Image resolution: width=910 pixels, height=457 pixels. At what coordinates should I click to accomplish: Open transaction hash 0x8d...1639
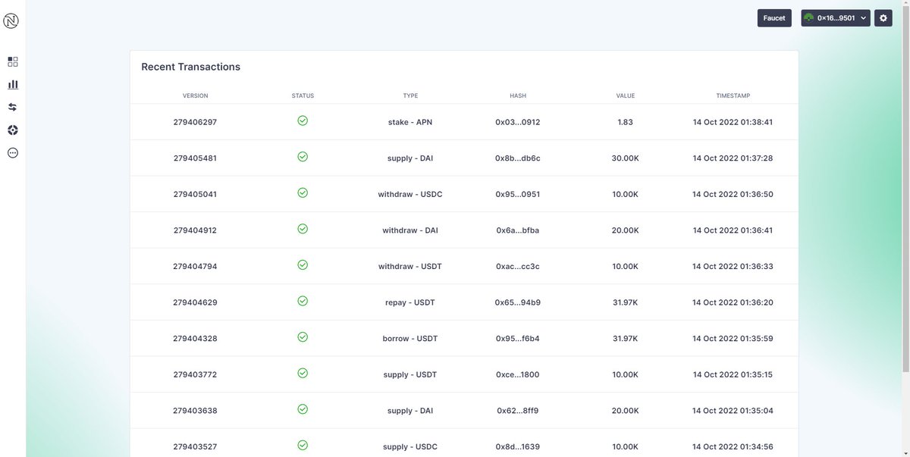pos(518,446)
